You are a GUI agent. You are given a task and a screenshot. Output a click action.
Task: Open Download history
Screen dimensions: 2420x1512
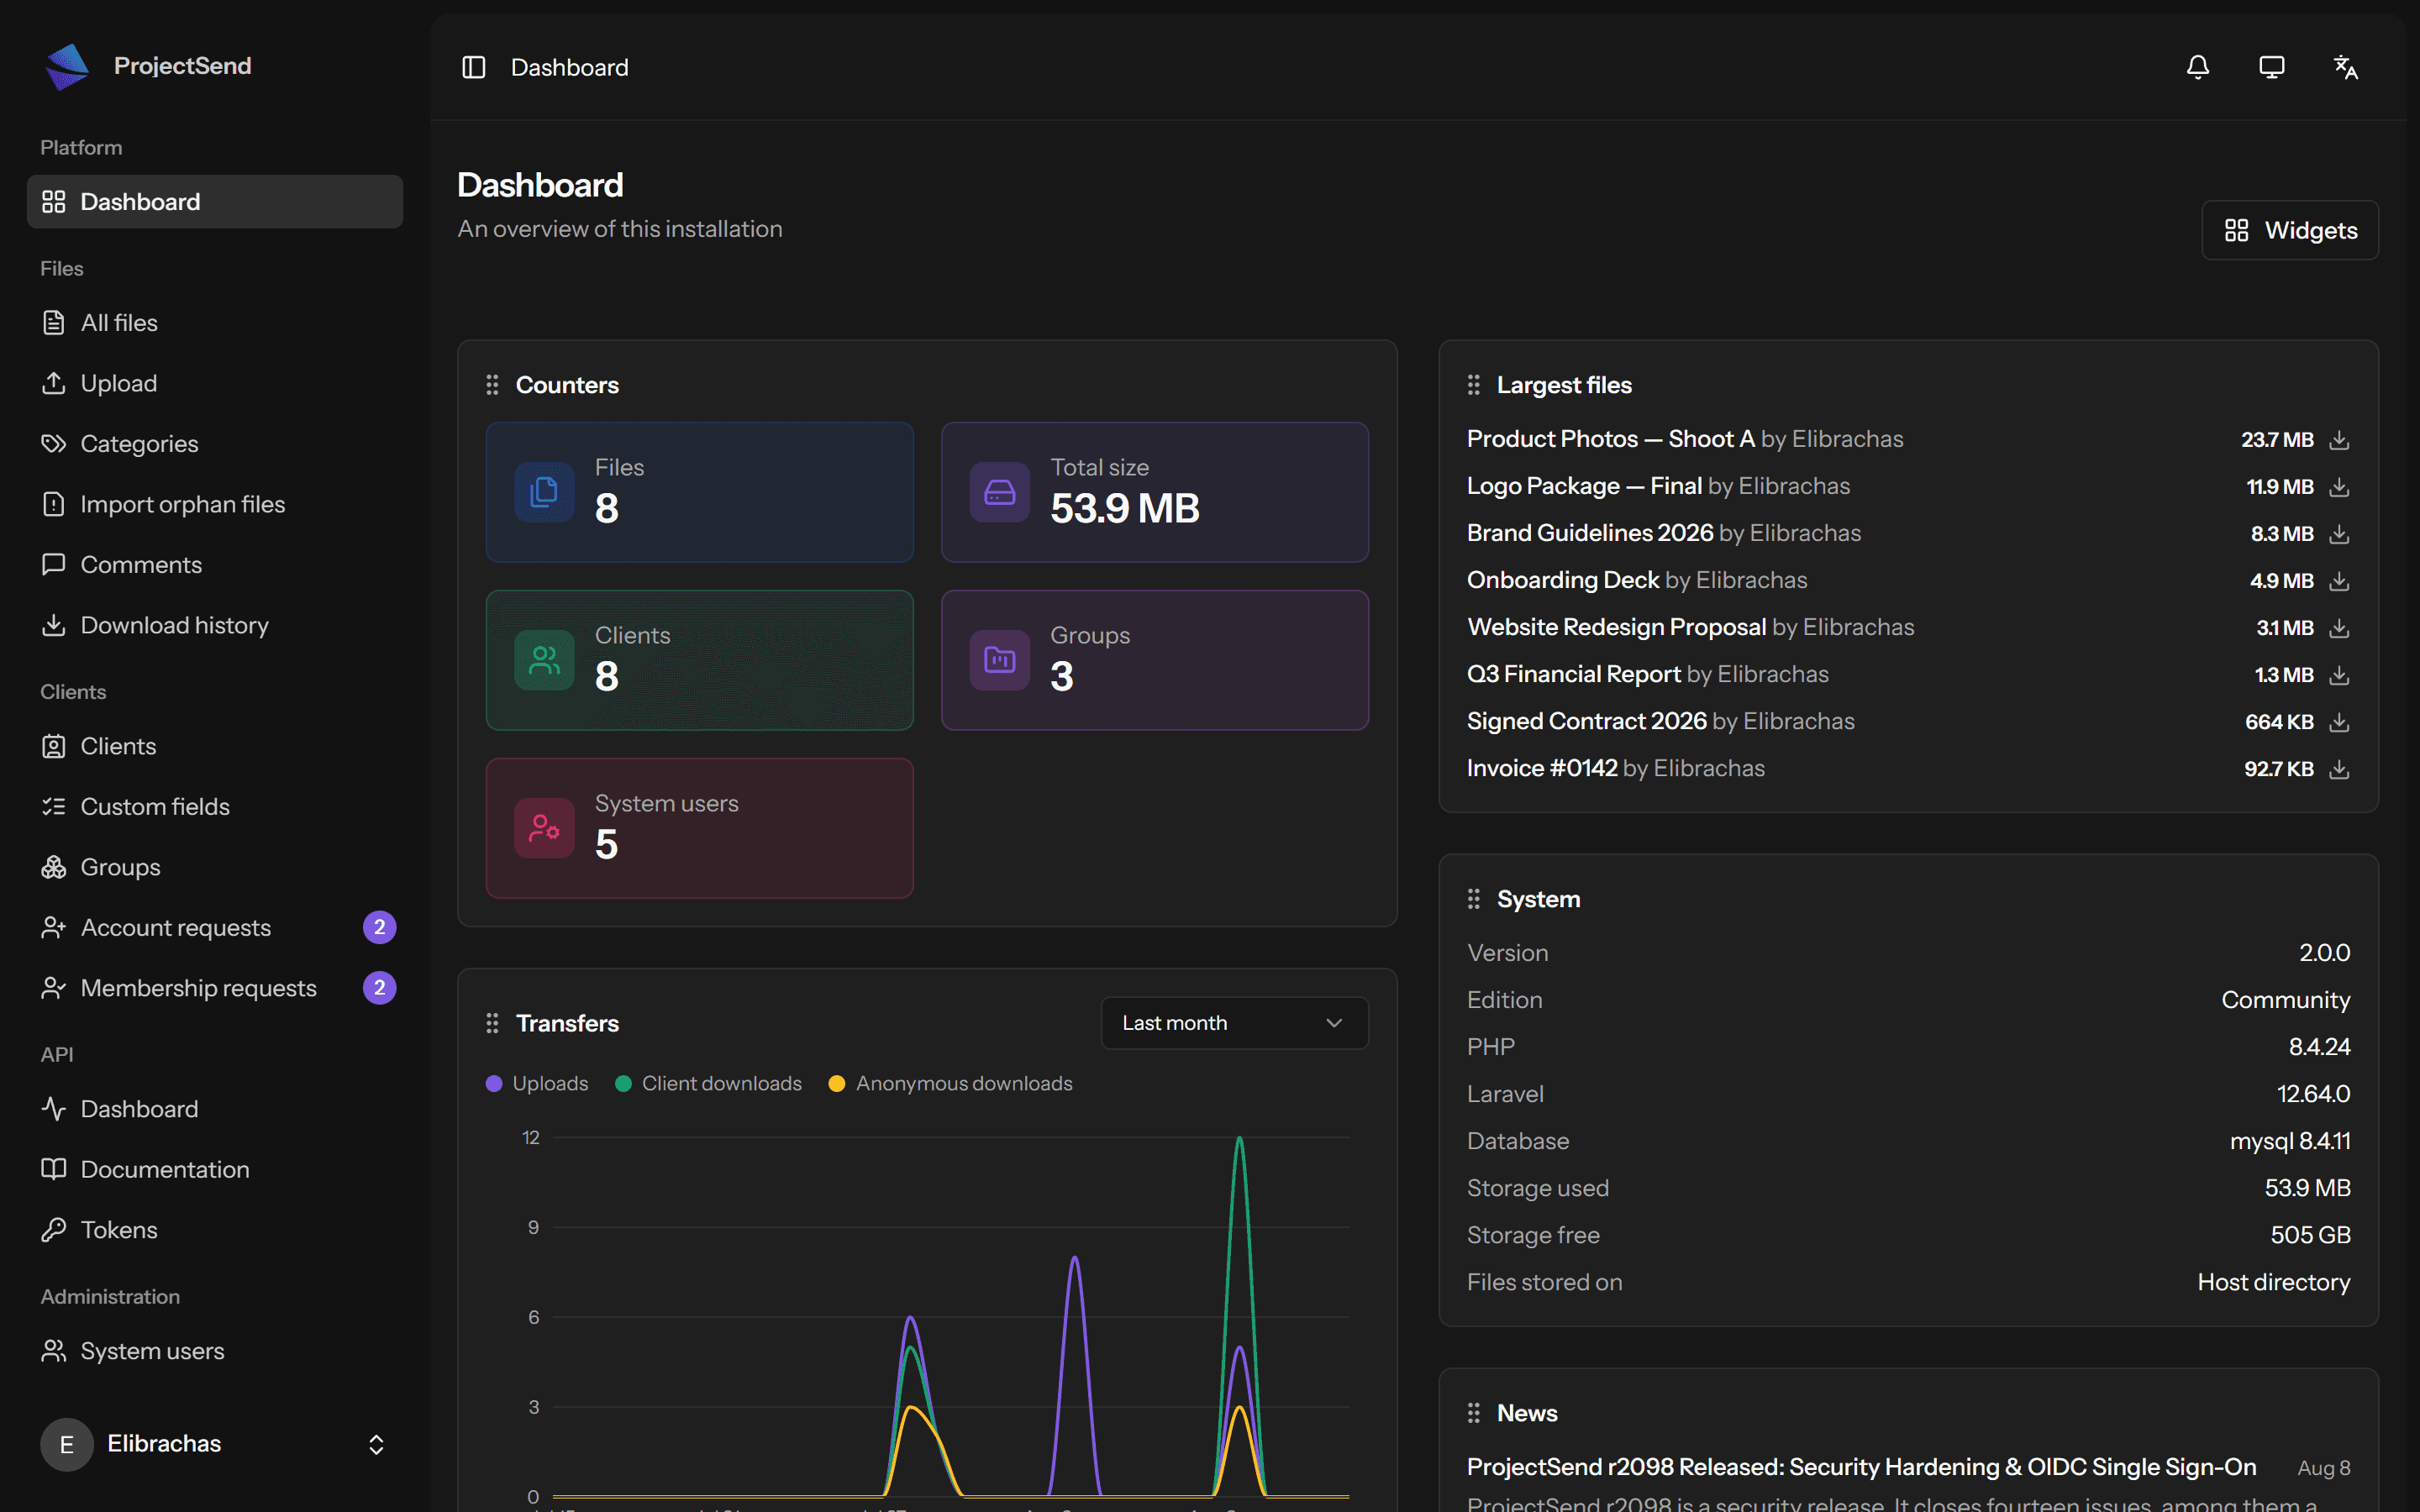tap(215, 625)
